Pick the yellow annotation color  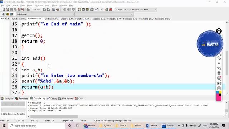coord(220,92)
